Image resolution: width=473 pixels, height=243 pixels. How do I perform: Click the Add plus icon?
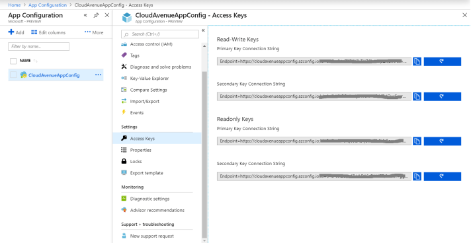pyautogui.click(x=11, y=32)
